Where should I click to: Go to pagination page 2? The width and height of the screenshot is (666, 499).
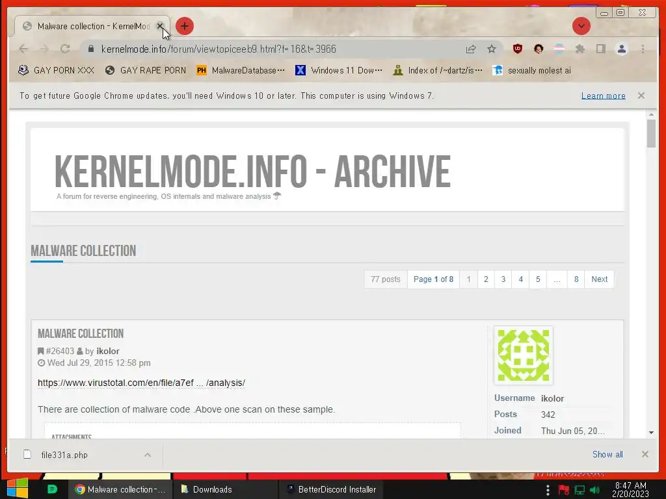pos(486,279)
